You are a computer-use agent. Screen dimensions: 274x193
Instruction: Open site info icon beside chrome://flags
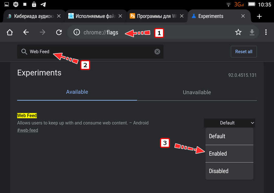(x=77, y=32)
